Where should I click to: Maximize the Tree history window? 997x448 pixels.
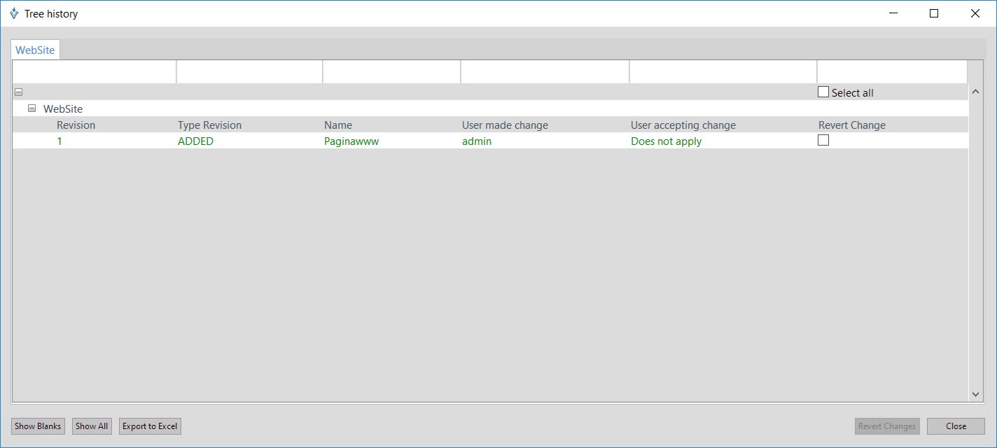pyautogui.click(x=934, y=13)
